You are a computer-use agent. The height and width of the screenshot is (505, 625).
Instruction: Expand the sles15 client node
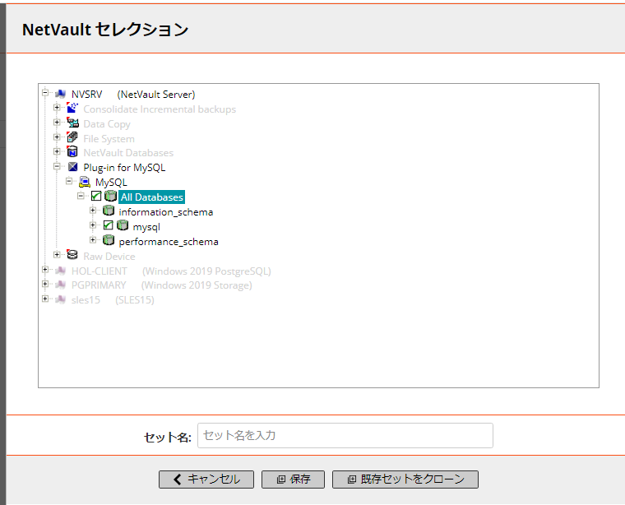[x=45, y=299]
